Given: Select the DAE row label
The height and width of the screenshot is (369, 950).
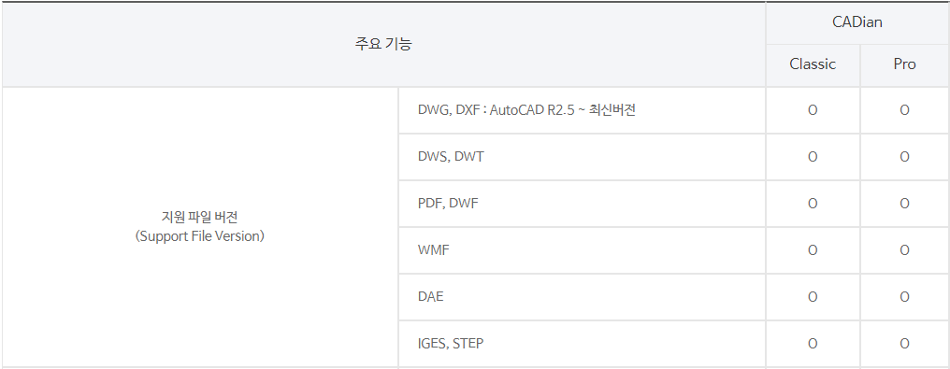Looking at the screenshot, I should coord(431,296).
